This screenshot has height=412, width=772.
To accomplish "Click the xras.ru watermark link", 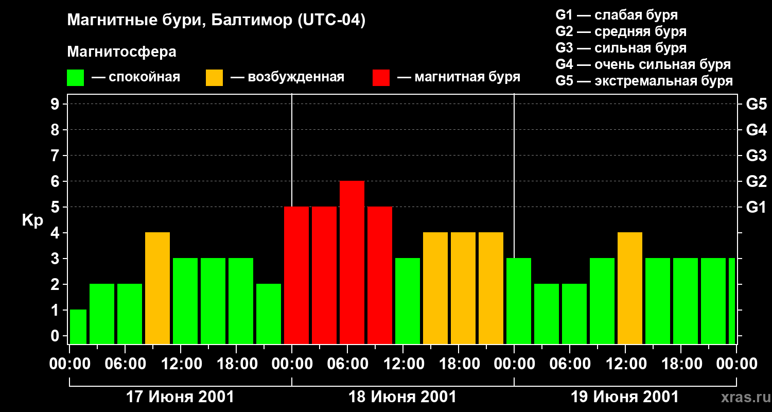I will [x=743, y=397].
